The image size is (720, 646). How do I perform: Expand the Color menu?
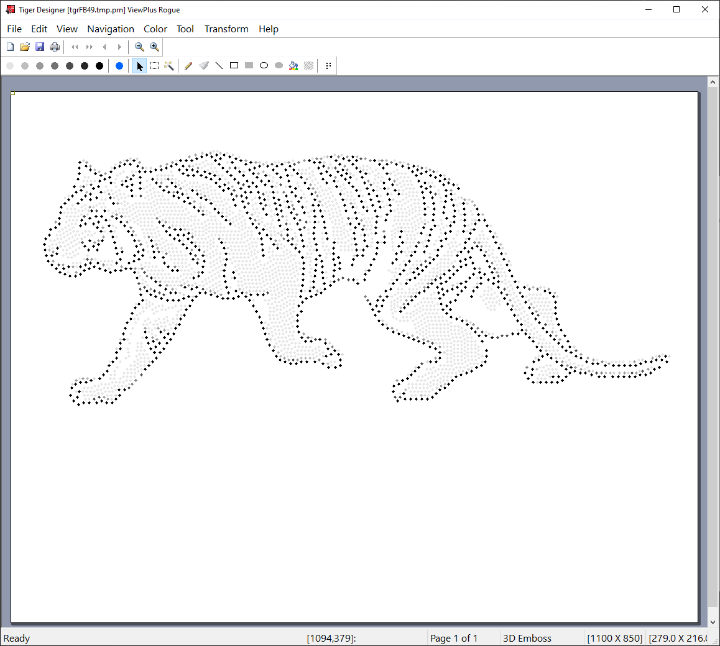point(155,29)
